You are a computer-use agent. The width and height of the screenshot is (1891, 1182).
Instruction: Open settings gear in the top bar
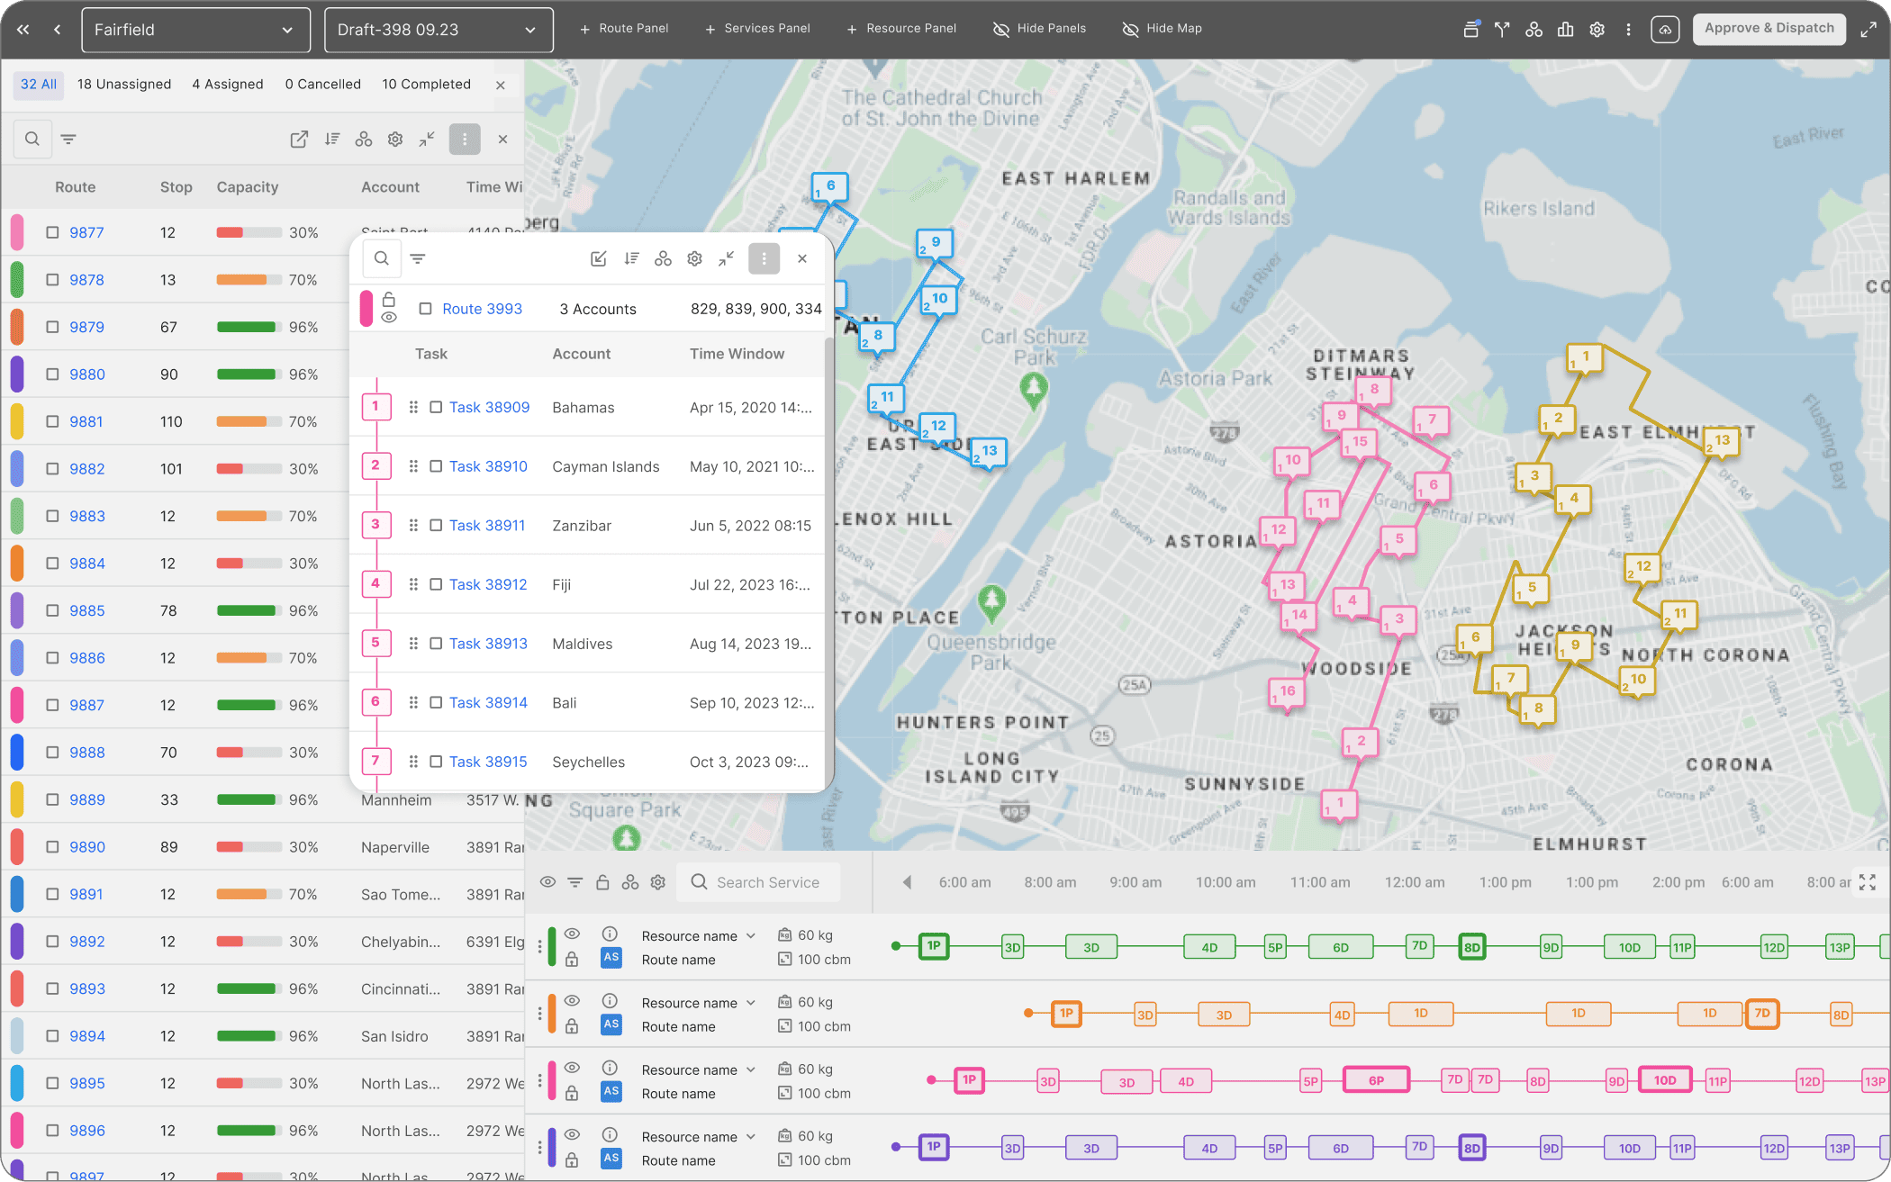1597,29
